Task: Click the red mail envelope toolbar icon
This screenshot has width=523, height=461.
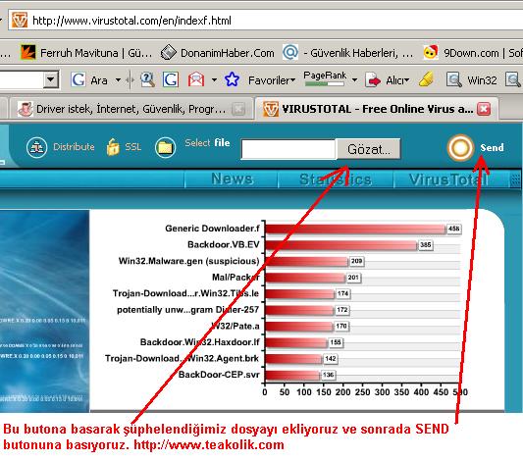Action: pos(196,80)
